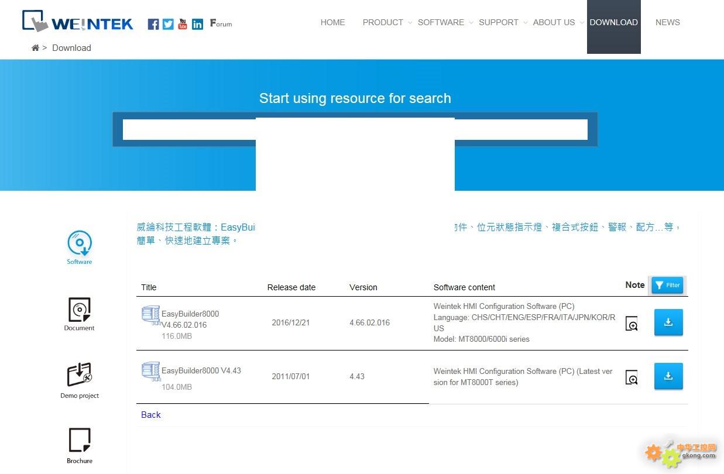
Task: Open the SOFTWARE menu
Action: pos(441,22)
